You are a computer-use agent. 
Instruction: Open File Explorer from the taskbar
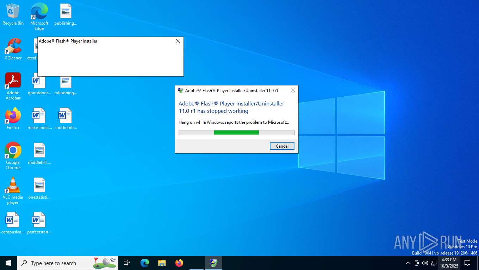[162, 263]
